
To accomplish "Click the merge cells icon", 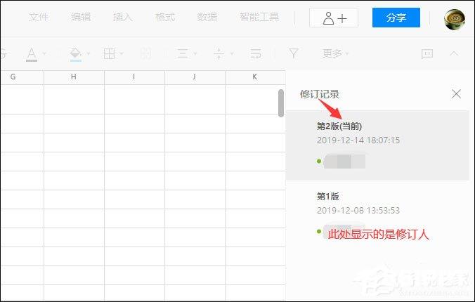I will [145, 53].
